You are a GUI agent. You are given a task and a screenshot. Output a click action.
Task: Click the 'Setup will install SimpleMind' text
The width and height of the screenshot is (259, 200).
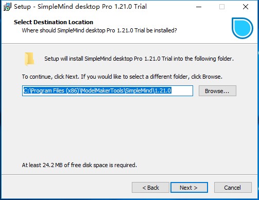pyautogui.click(x=139, y=59)
